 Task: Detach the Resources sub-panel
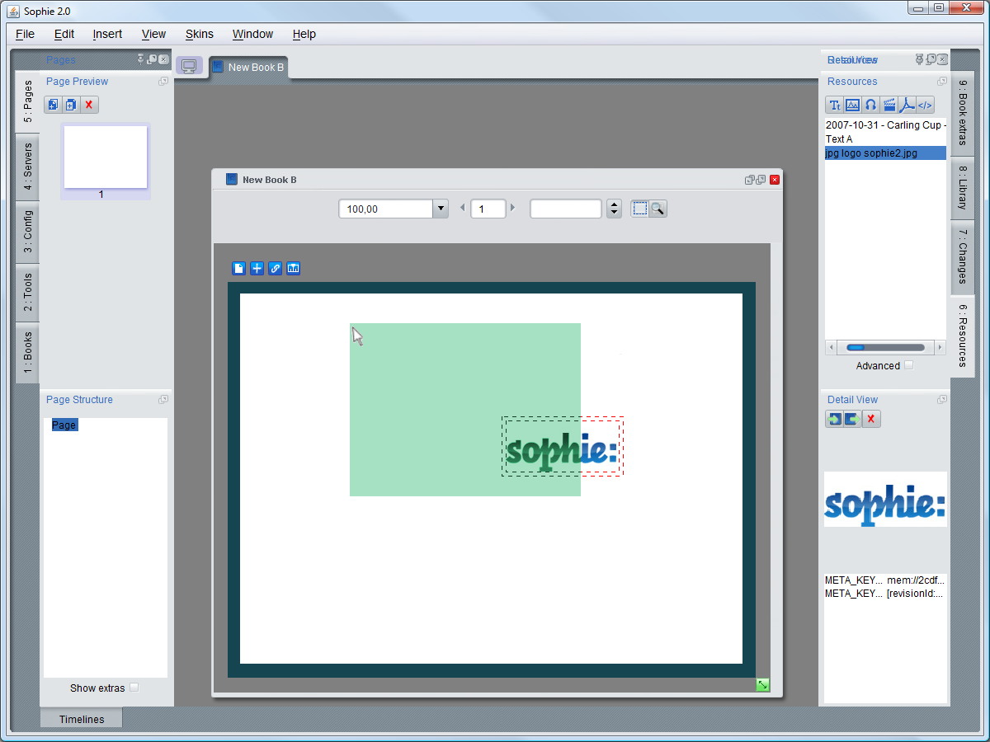point(942,82)
